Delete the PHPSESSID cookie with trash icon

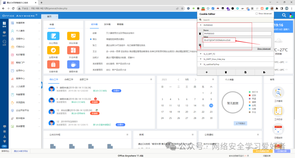[200, 34]
